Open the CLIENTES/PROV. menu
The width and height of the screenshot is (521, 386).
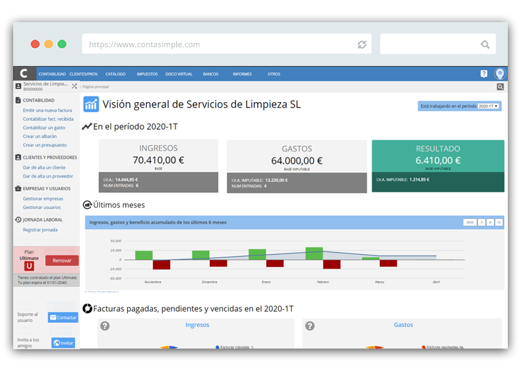pos(84,74)
